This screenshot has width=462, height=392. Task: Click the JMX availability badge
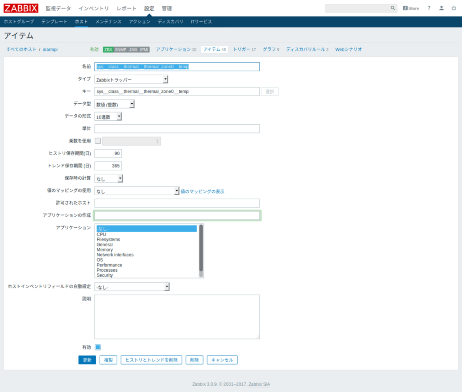[133, 50]
